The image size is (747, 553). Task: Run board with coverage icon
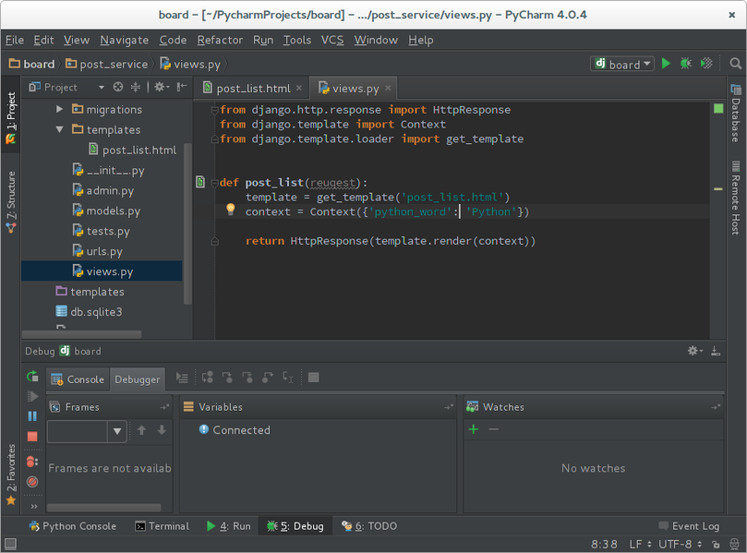[x=706, y=64]
